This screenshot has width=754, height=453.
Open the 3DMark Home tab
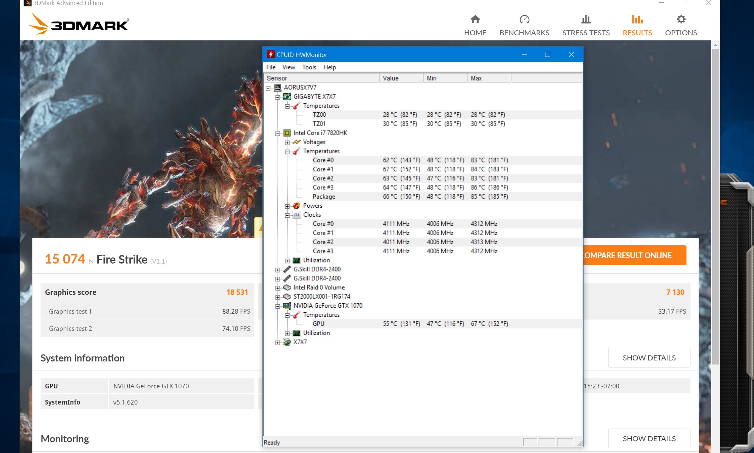pos(475,26)
